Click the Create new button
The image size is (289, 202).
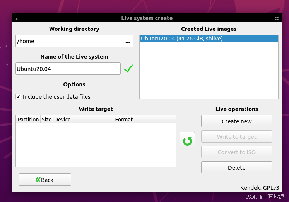point(237,121)
